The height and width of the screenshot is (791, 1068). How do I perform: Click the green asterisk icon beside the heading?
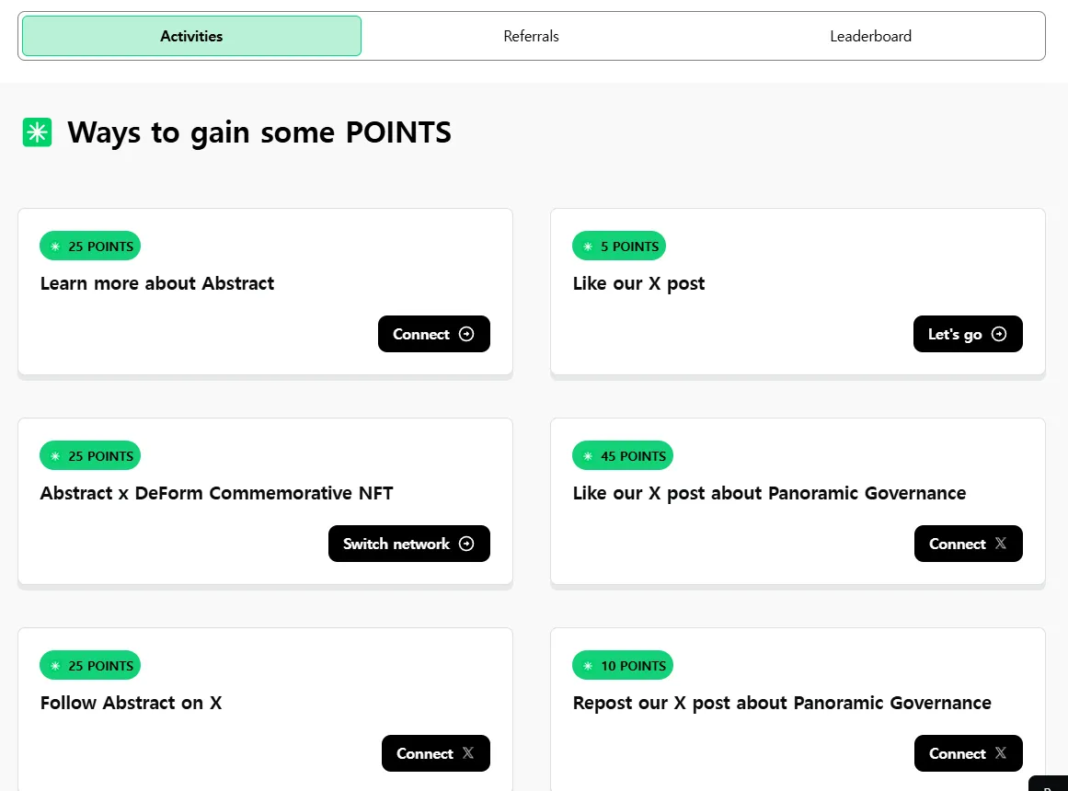tap(37, 132)
